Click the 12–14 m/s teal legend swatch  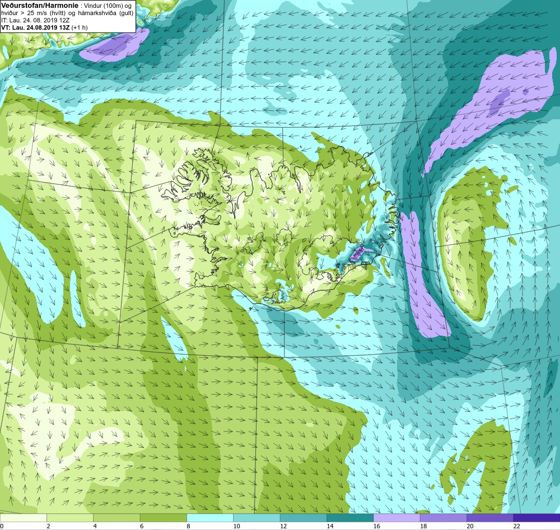pos(303,518)
